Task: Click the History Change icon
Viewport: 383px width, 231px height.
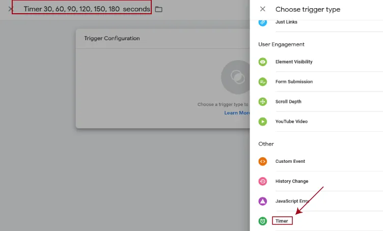Action: click(x=263, y=181)
